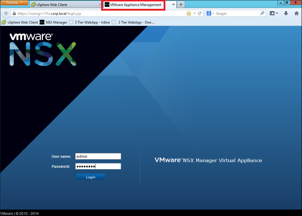Minimize the Firefox window
302x216 pixels.
(x=281, y=2)
